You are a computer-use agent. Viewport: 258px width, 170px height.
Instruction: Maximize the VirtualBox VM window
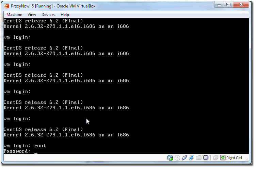pyautogui.click(x=228, y=5)
